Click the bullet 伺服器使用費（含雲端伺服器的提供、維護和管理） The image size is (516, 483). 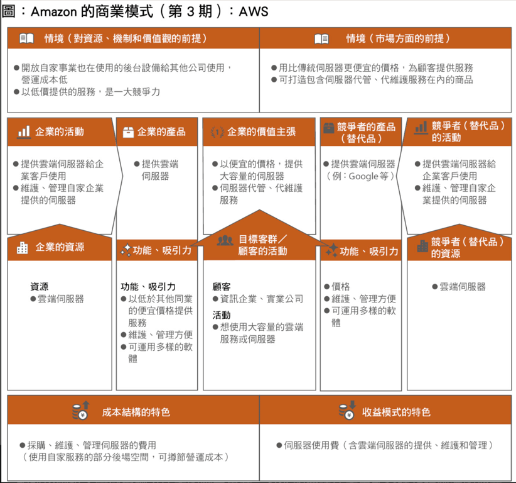click(x=385, y=445)
